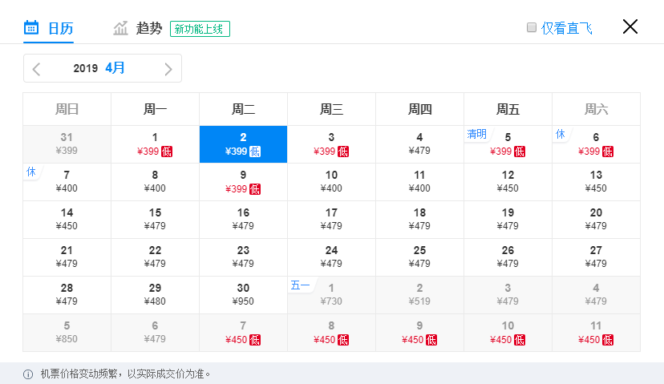
Task: Click the 休 tag on April 6
Action: [x=561, y=134]
